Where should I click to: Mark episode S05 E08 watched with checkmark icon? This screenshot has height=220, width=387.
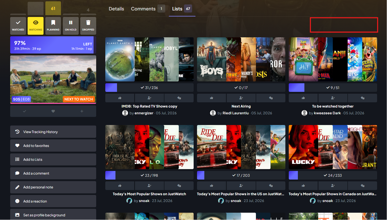coord(24,111)
